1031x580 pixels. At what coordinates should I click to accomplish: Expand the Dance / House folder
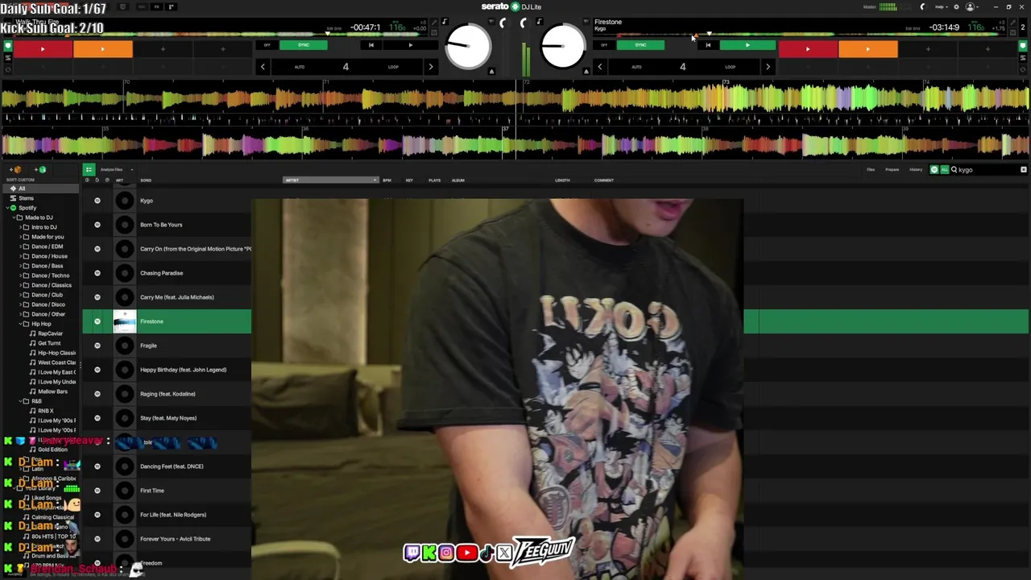pos(19,256)
